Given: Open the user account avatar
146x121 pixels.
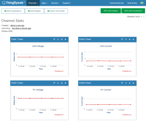Looking at the screenshot, I should 142,3.
